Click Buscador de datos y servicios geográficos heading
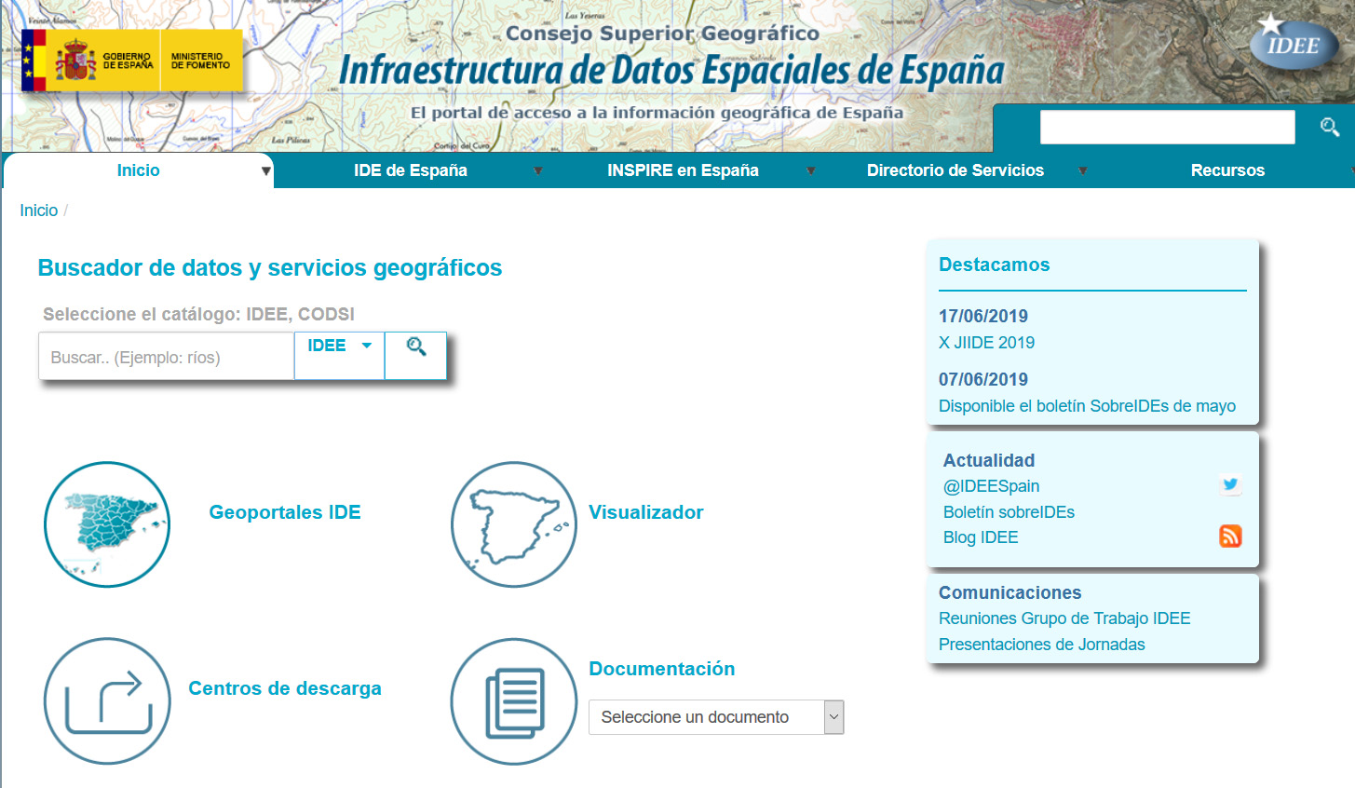Screen dimensions: 1355x788 click(270, 268)
